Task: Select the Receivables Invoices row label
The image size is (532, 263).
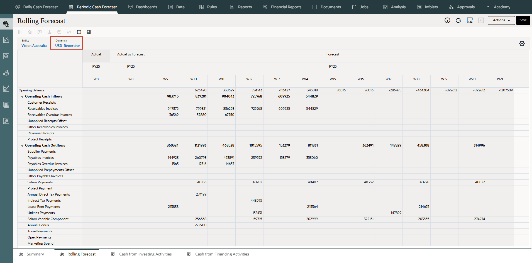Action: 43,109
